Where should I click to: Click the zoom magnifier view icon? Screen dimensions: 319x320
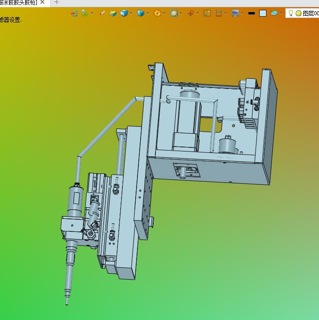pos(174,13)
